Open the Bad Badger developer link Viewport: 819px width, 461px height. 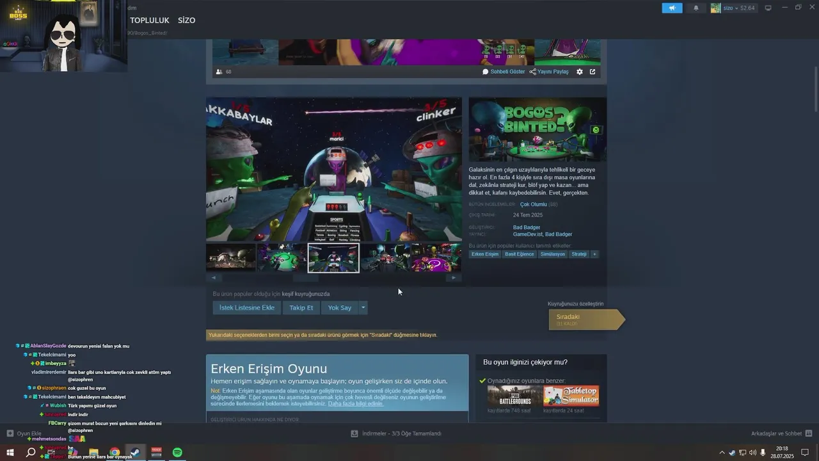point(527,227)
